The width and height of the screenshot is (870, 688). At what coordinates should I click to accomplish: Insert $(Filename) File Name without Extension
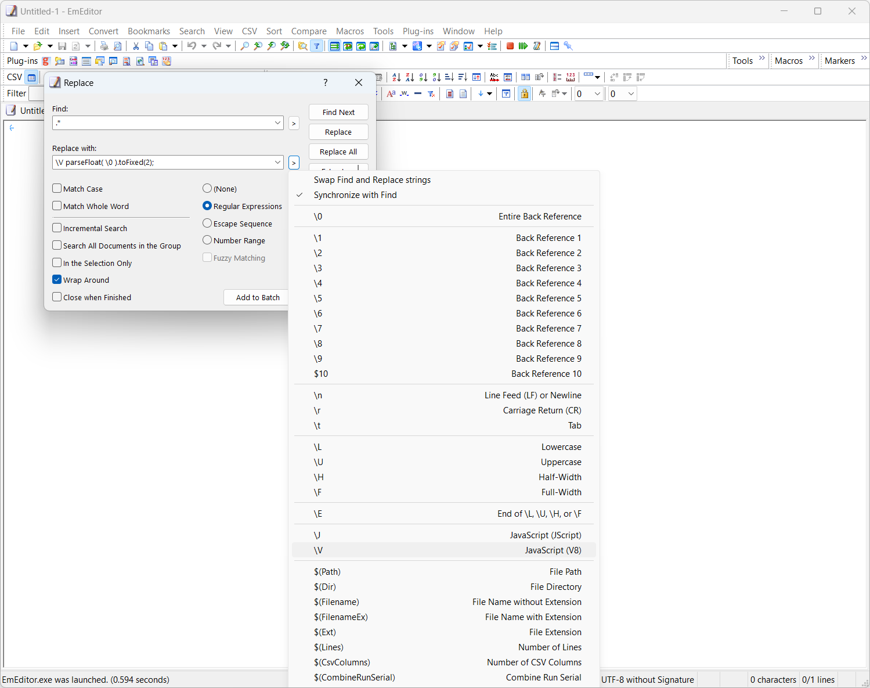(x=444, y=602)
